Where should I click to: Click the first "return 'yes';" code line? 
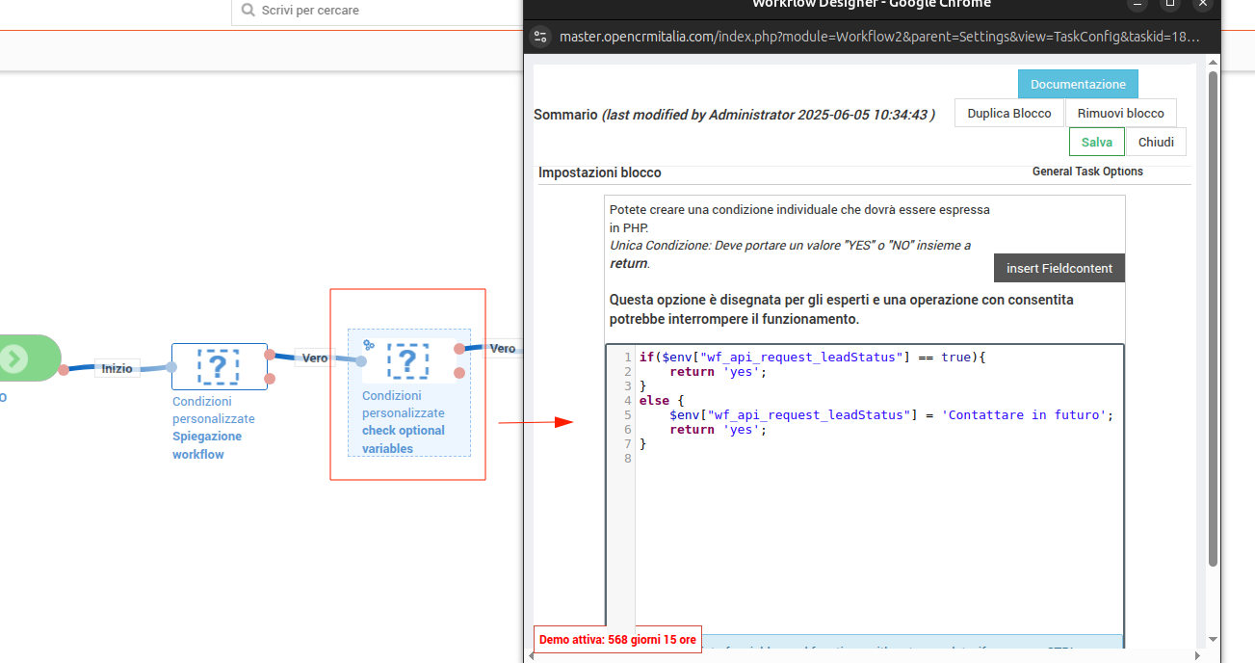[718, 372]
